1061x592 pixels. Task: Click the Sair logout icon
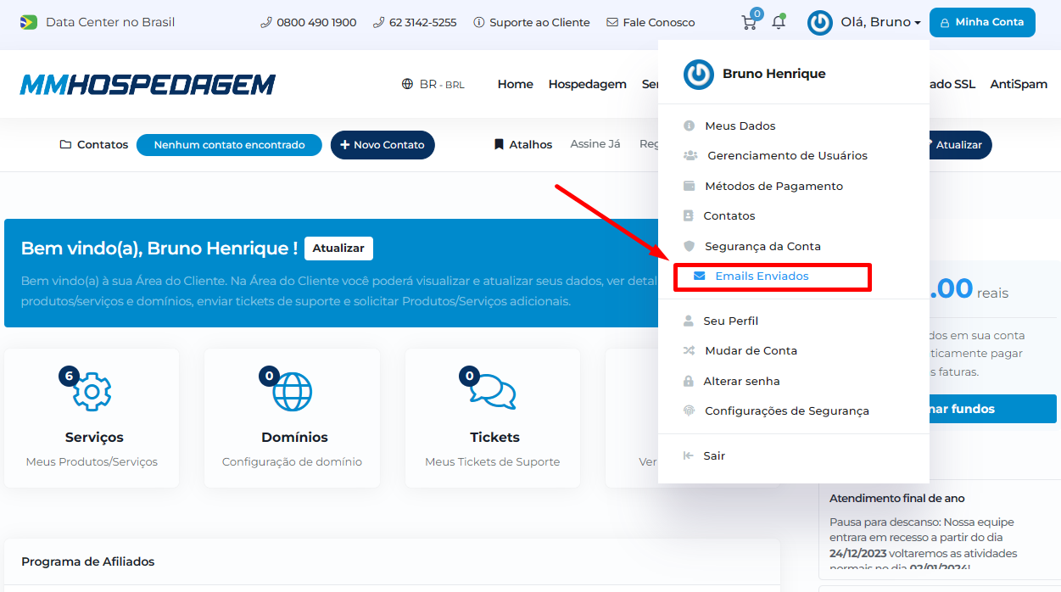(x=688, y=455)
